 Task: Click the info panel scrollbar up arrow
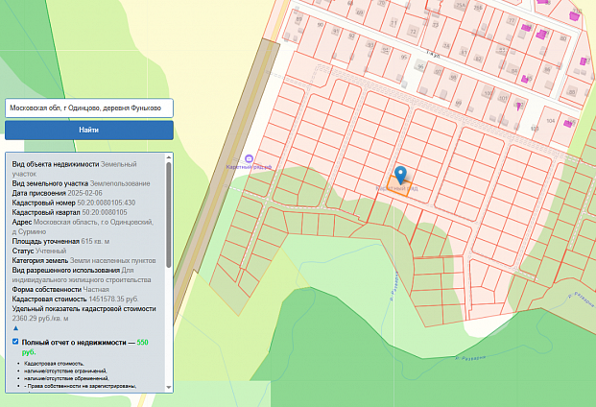click(169, 157)
